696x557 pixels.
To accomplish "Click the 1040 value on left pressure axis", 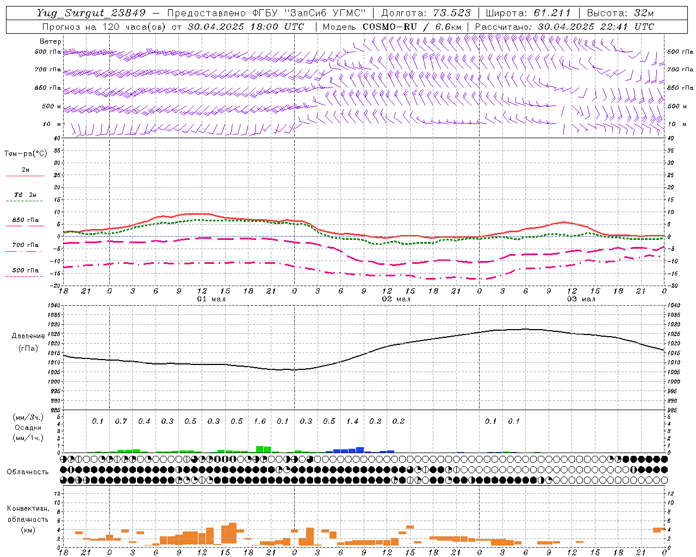I will click(54, 306).
